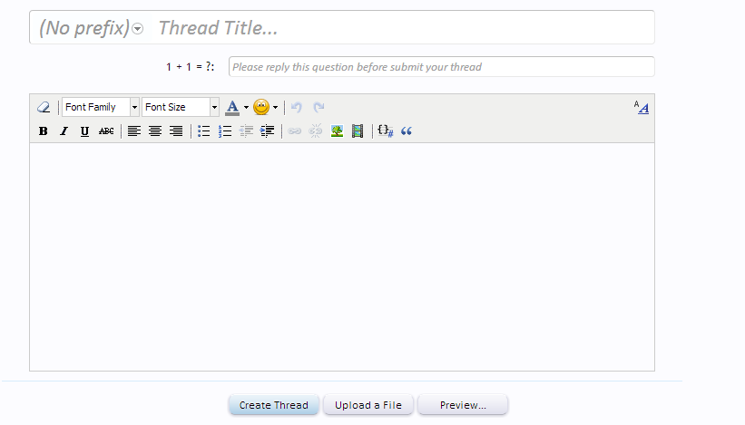Click the Create Thread button

point(273,405)
